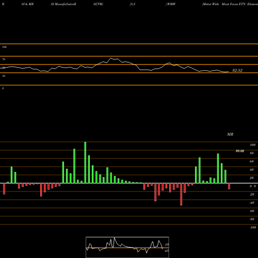This screenshot has height=258, width=258.
Task: Click the 'SI & MR' header label
Action: click(x=27, y=4)
